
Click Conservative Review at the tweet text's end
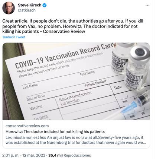pyautogui.click(x=64, y=31)
